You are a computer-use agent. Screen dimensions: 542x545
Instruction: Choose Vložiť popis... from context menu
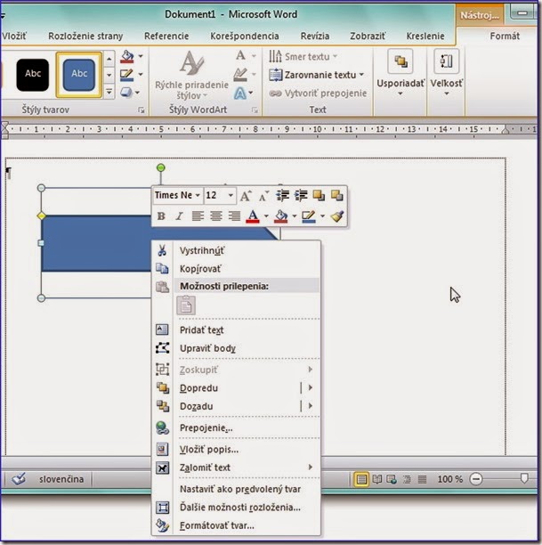[x=236, y=450]
